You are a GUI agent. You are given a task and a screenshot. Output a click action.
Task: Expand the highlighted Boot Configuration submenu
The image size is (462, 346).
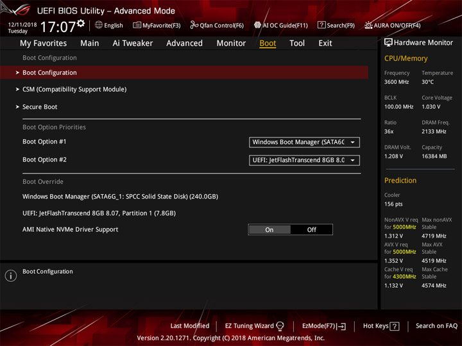click(184, 72)
